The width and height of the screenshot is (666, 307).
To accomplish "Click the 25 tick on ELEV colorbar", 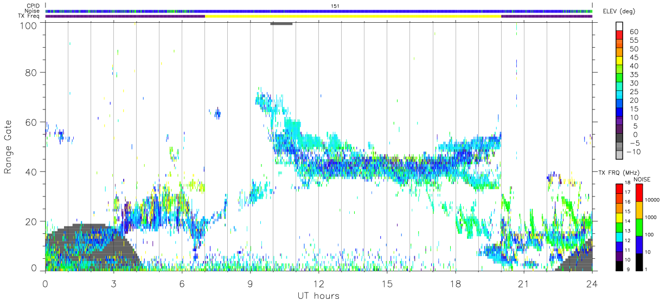I will click(x=633, y=92).
